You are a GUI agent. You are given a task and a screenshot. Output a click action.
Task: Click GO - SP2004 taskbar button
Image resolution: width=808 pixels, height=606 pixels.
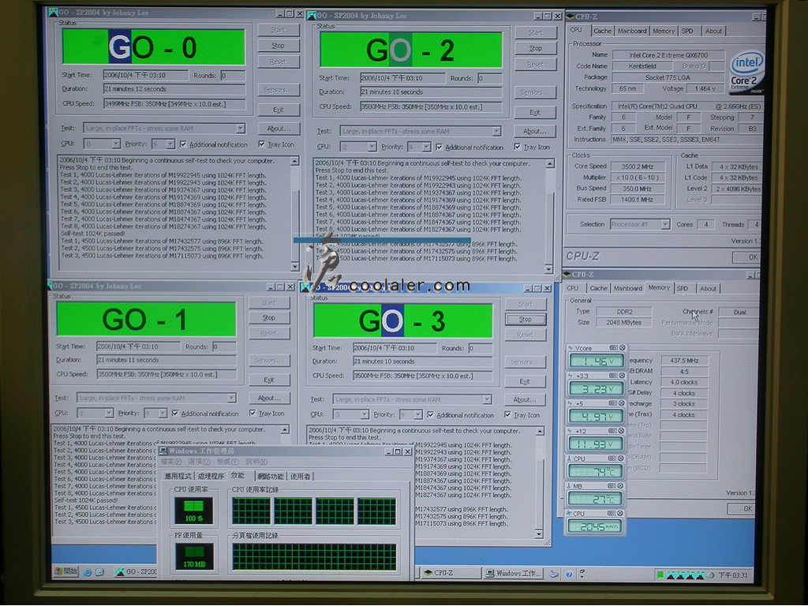click(136, 571)
